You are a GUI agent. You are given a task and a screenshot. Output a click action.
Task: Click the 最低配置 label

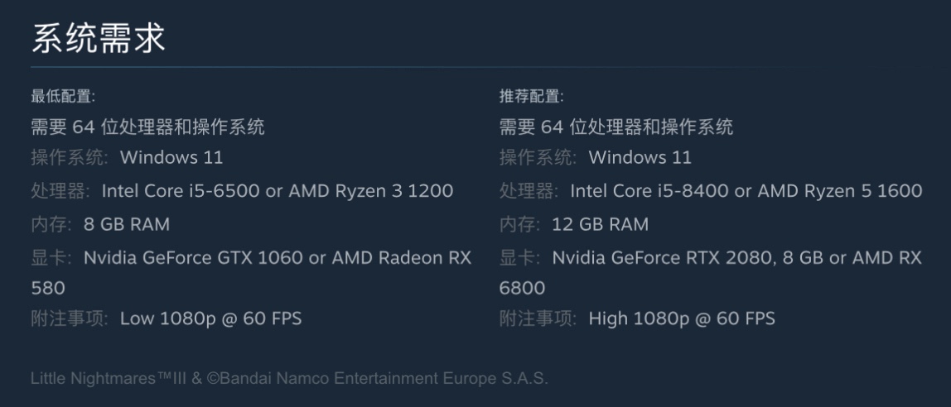(63, 97)
